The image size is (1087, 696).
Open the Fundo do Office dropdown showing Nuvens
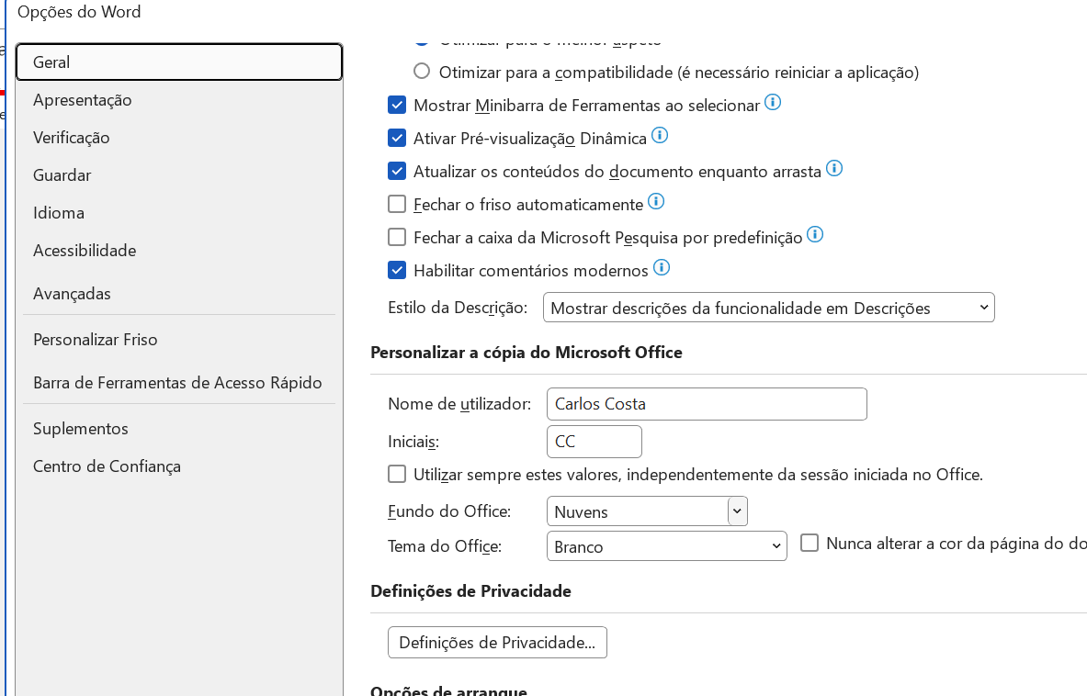737,511
